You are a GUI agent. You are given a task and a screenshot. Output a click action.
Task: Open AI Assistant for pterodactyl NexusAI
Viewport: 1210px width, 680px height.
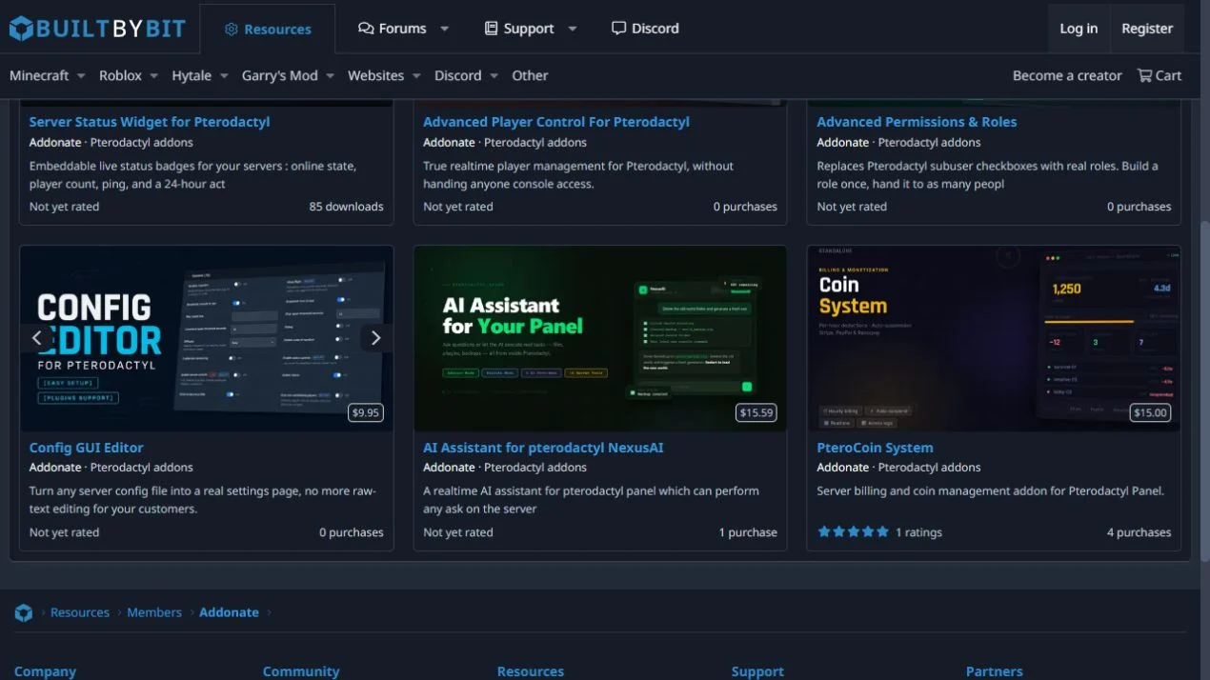click(x=543, y=448)
